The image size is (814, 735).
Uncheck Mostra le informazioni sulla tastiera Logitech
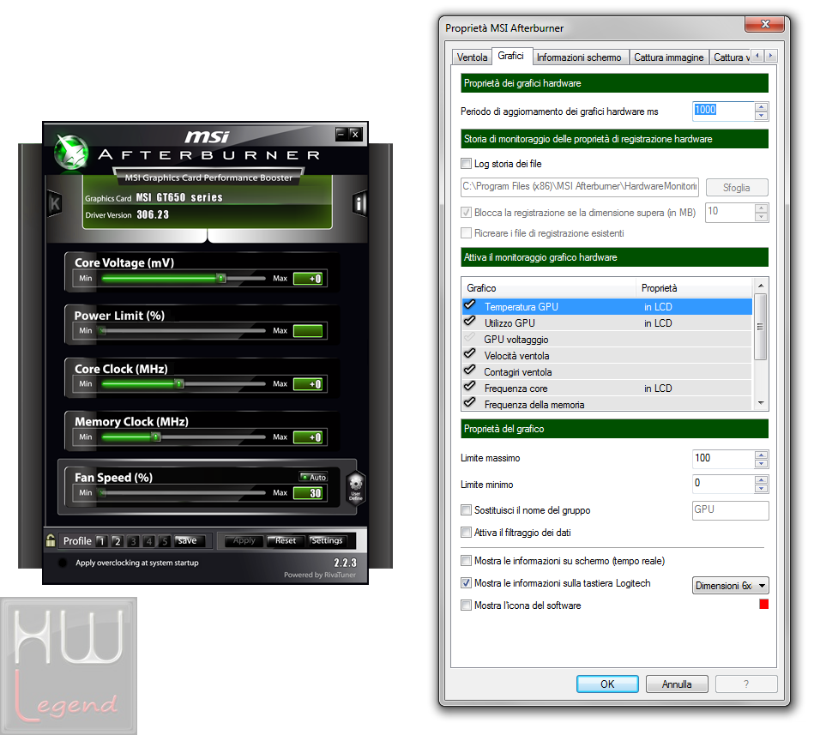coord(466,583)
